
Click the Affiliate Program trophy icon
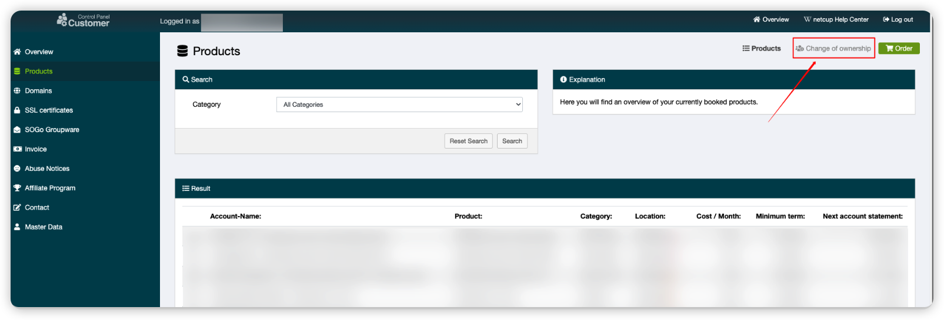pos(17,188)
